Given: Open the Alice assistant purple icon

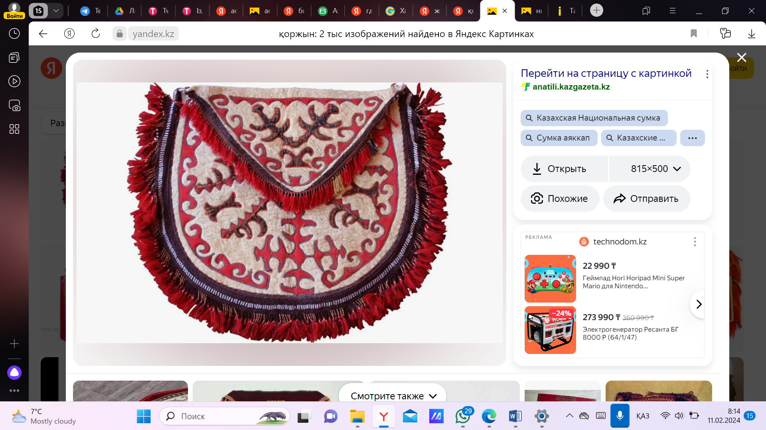Looking at the screenshot, I should click(14, 373).
